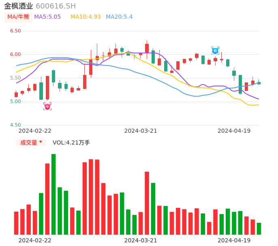Toggle the MA/牛熊 indicator button
This screenshot has height=246, width=278.
tap(18, 17)
